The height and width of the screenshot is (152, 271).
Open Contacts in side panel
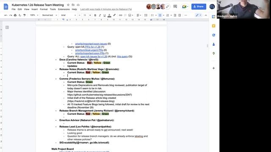(x=213, y=44)
